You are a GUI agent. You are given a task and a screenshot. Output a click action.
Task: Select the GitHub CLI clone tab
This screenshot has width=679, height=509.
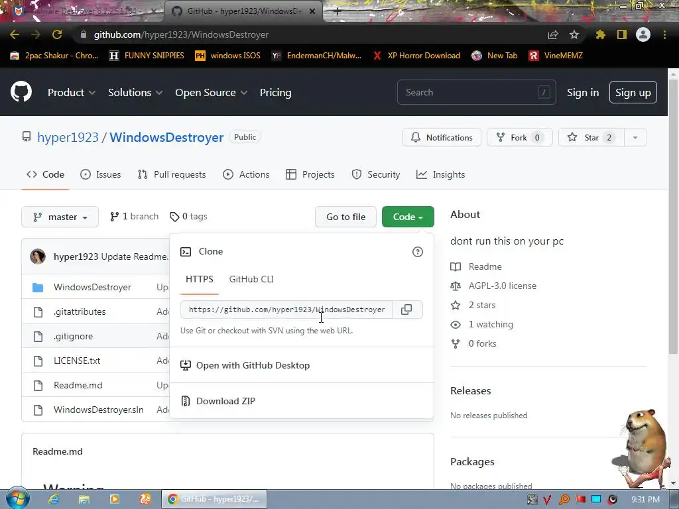(251, 279)
